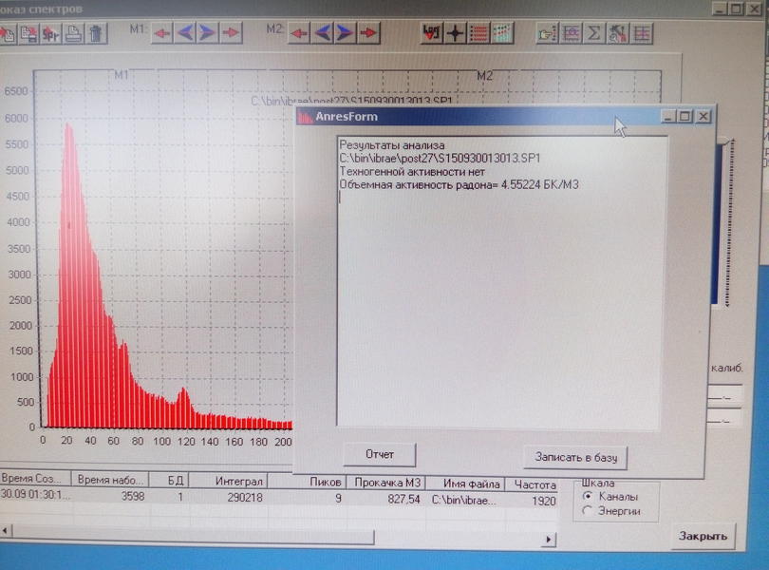
Task: Click the БД column header
Action: [169, 480]
